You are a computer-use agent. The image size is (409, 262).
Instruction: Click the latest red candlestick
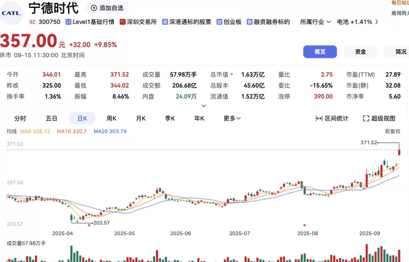pos(399,151)
